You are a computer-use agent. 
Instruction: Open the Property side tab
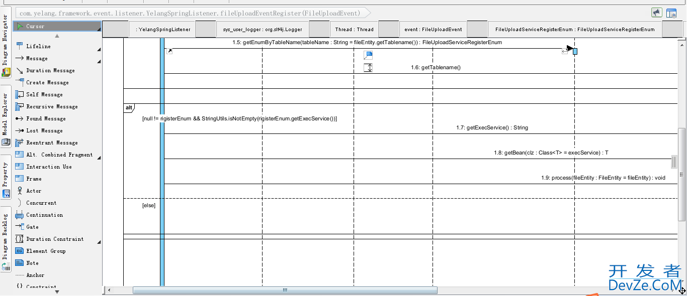(6, 177)
